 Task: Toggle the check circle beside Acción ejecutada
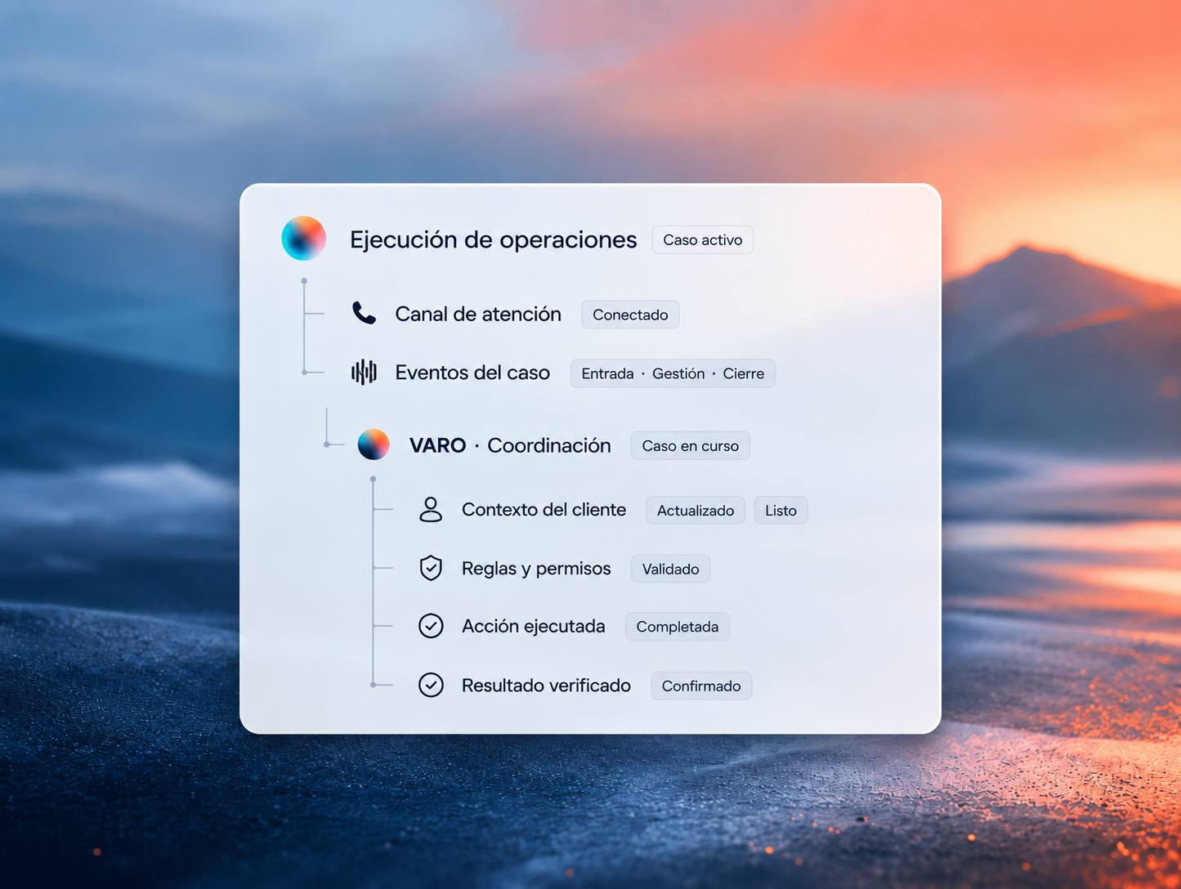coord(431,626)
